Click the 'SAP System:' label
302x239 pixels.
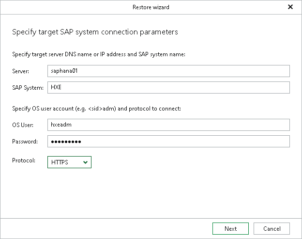point(28,88)
